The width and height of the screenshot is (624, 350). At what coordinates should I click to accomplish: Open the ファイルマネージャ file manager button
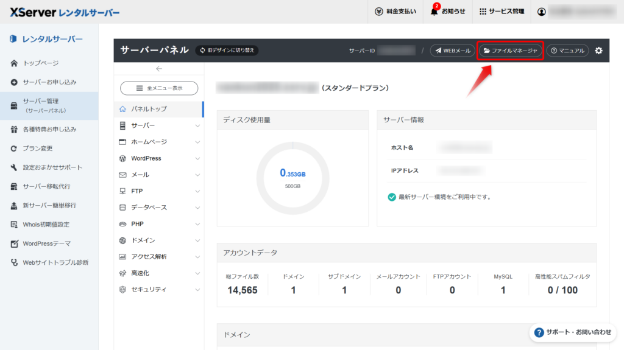(x=510, y=51)
